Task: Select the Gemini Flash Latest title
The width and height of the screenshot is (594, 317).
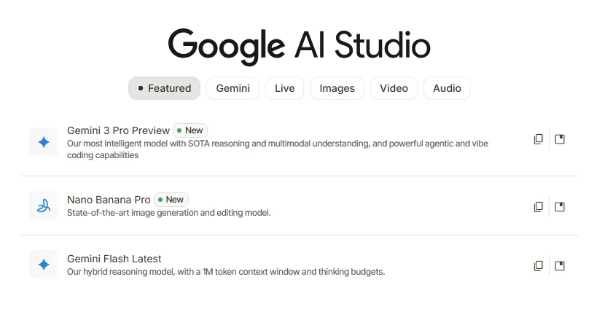Action: coord(114,259)
